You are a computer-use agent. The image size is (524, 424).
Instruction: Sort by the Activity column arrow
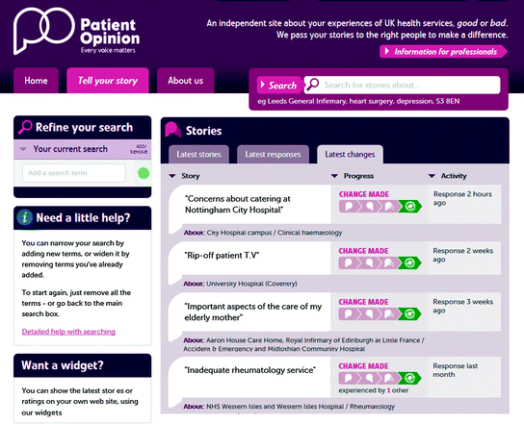pos(432,176)
